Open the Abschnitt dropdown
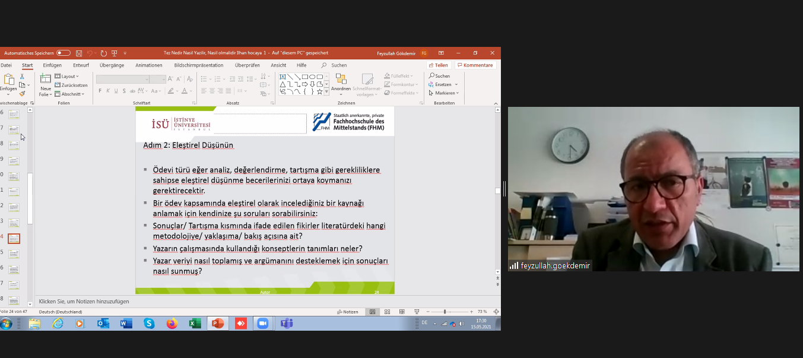Image resolution: width=803 pixels, height=358 pixels. tap(69, 94)
